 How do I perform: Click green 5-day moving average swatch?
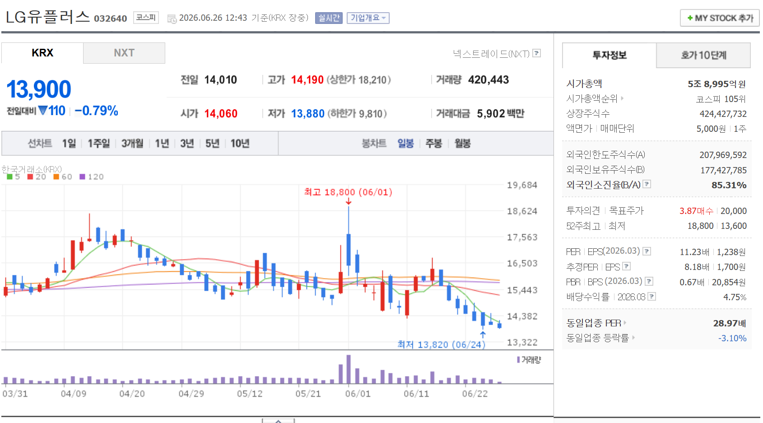point(9,177)
